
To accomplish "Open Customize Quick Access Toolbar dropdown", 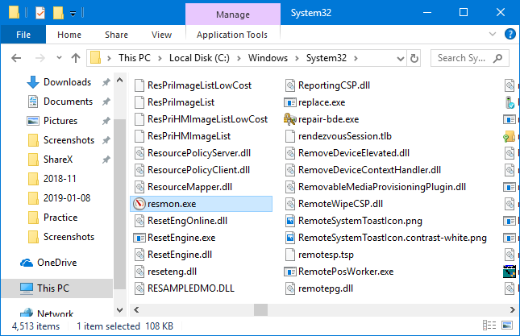I will [x=73, y=14].
